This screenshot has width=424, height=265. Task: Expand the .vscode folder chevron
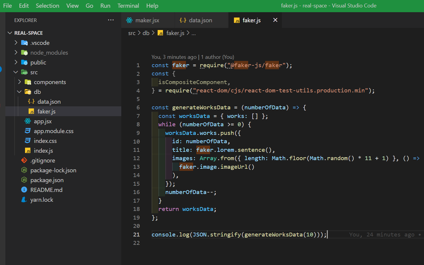16,43
